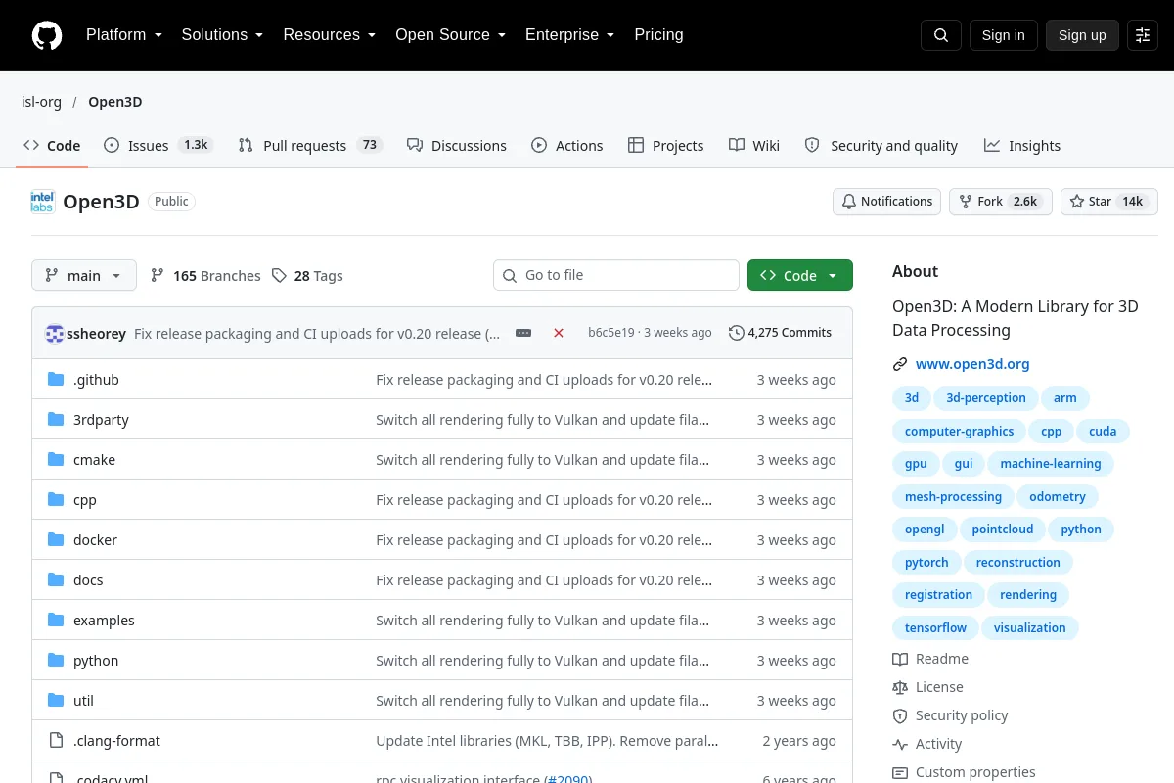Image resolution: width=1174 pixels, height=783 pixels.
Task: Open the Wiki tab
Action: pos(754,146)
